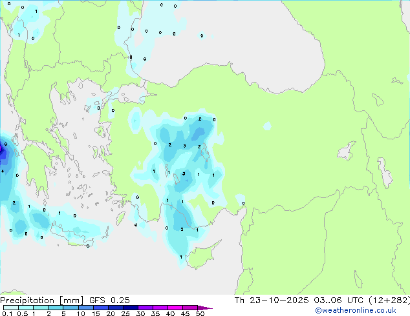Click the '0.1' legend scale label

coord(7,313)
